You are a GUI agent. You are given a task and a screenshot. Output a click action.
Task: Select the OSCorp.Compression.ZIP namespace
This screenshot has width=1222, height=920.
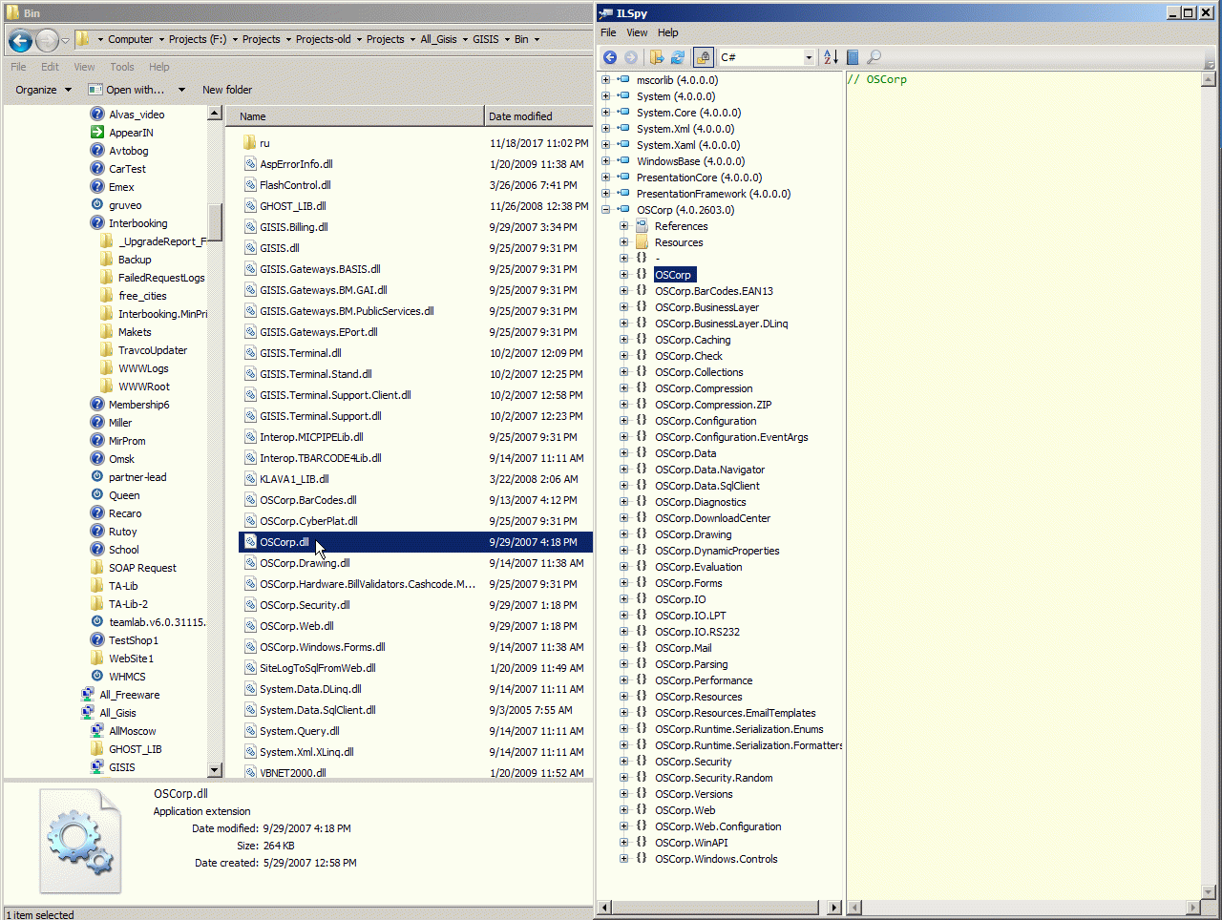point(713,405)
